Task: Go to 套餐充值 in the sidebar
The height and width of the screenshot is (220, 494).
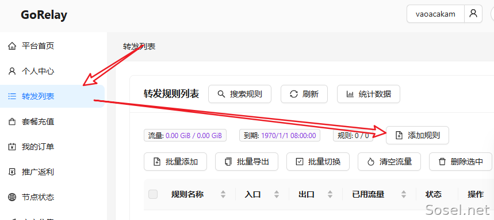Action: (x=52, y=121)
